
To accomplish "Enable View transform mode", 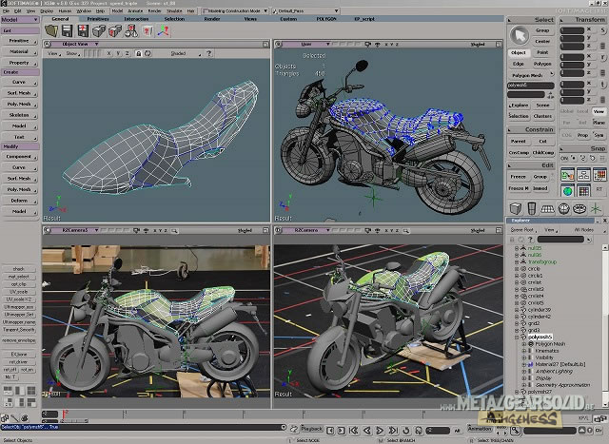I will [599, 111].
